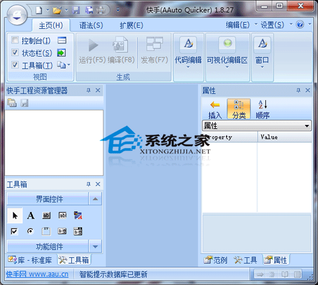
Task: Switch to the 语法(S) ribbon tab
Action: pos(91,25)
